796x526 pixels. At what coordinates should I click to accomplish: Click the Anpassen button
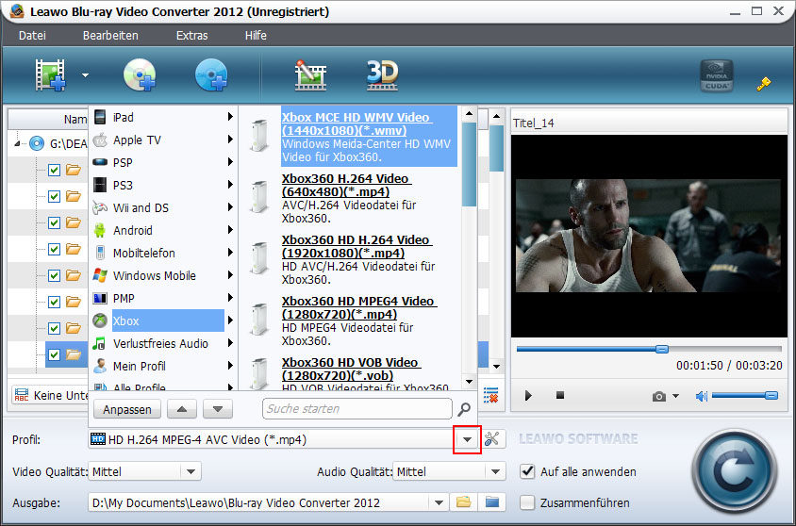click(127, 409)
